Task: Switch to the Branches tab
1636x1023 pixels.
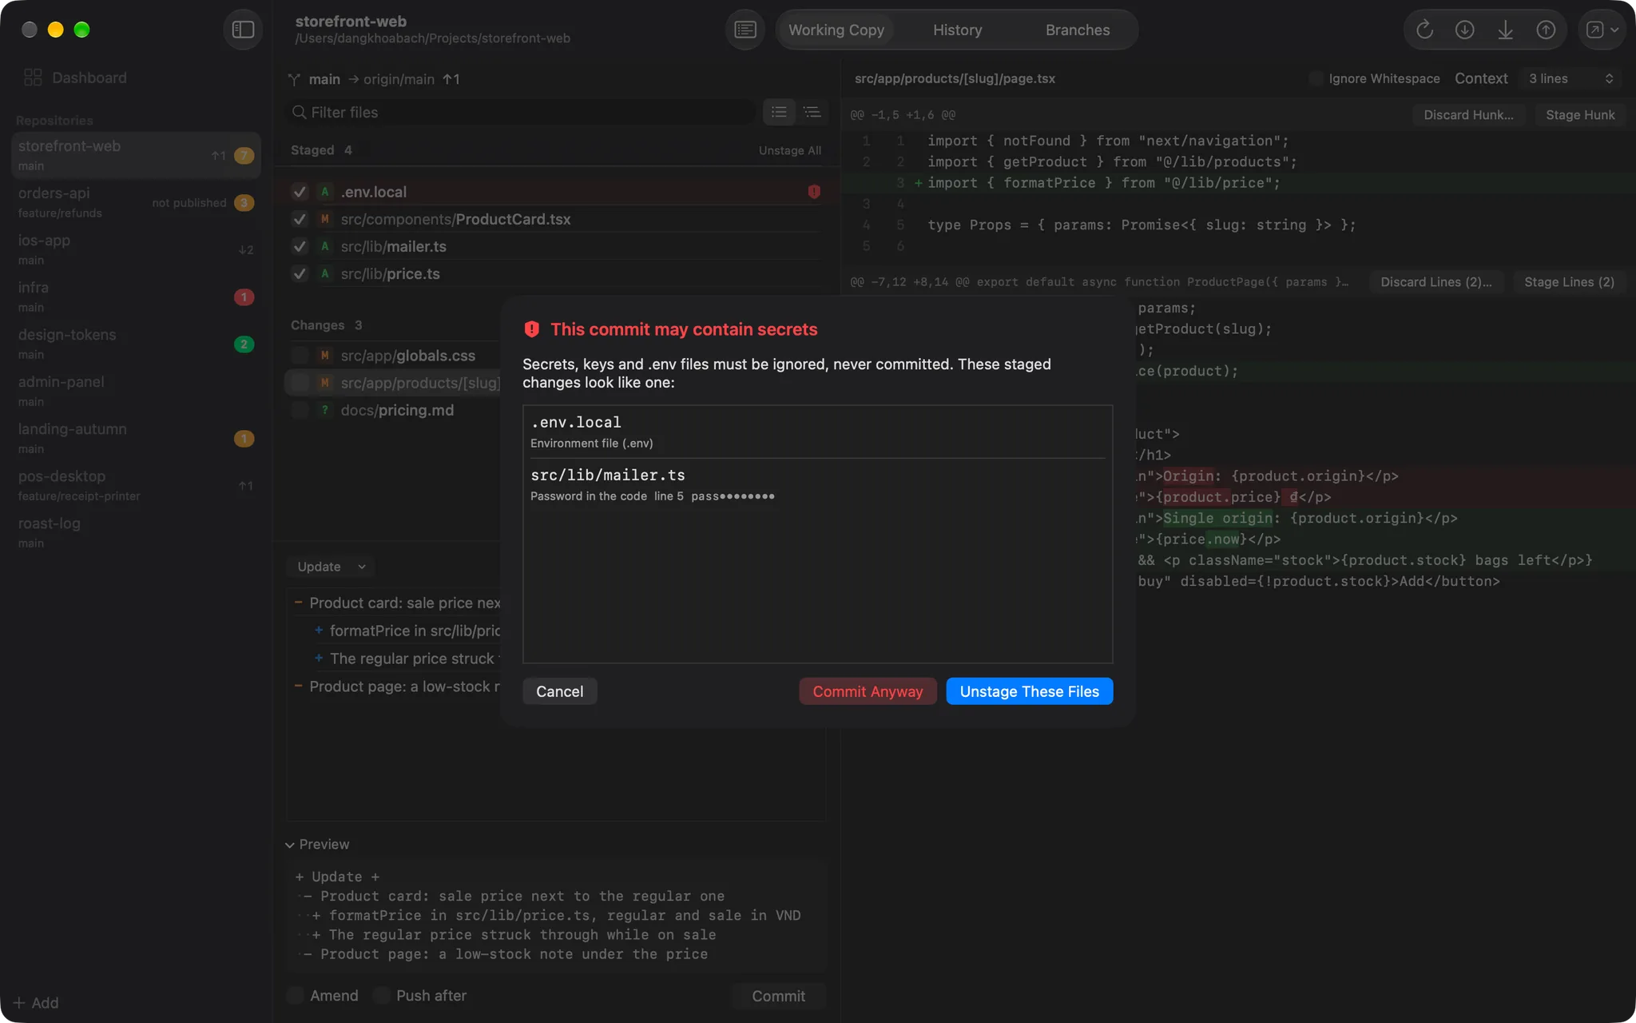Action: 1077,30
